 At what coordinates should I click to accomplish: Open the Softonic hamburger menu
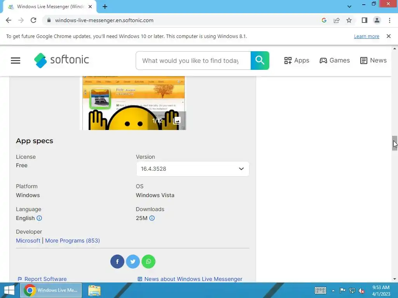click(16, 61)
